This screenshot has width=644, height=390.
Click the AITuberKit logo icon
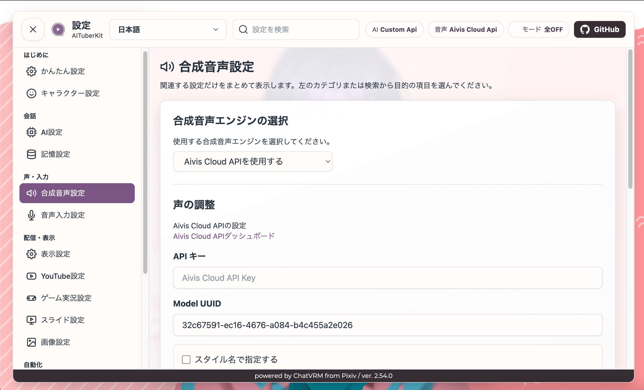point(58,29)
